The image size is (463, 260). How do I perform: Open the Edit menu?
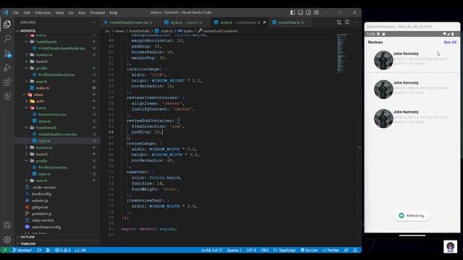click(27, 13)
